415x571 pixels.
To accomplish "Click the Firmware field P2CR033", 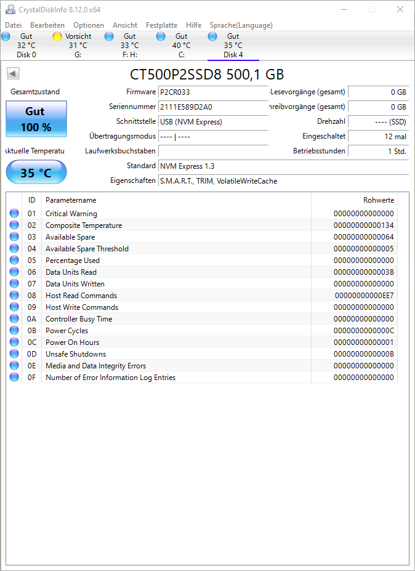I will click(213, 92).
